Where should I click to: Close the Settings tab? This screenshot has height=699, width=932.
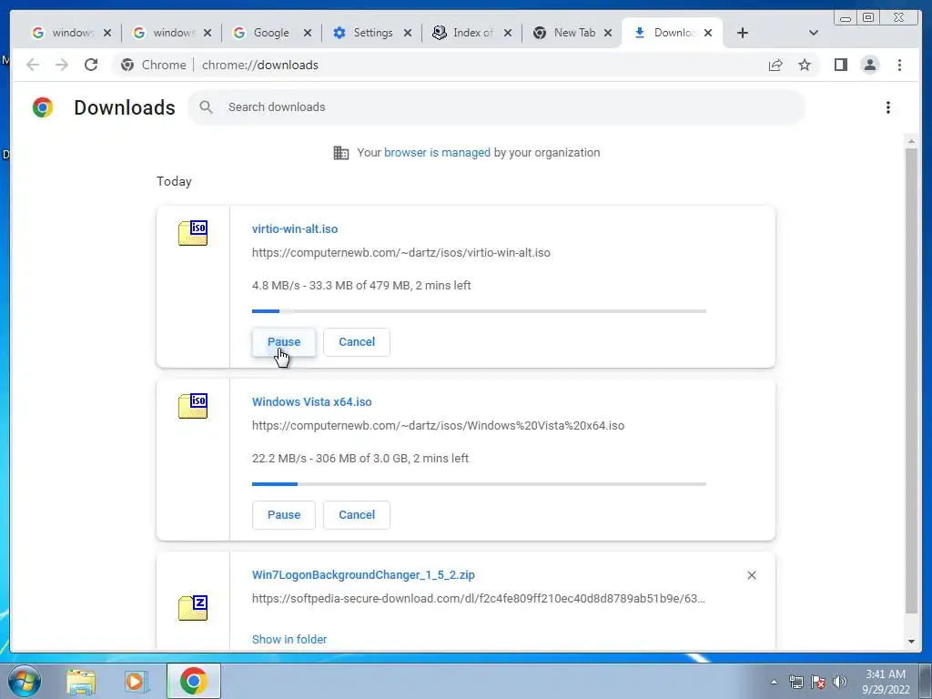pyautogui.click(x=408, y=34)
